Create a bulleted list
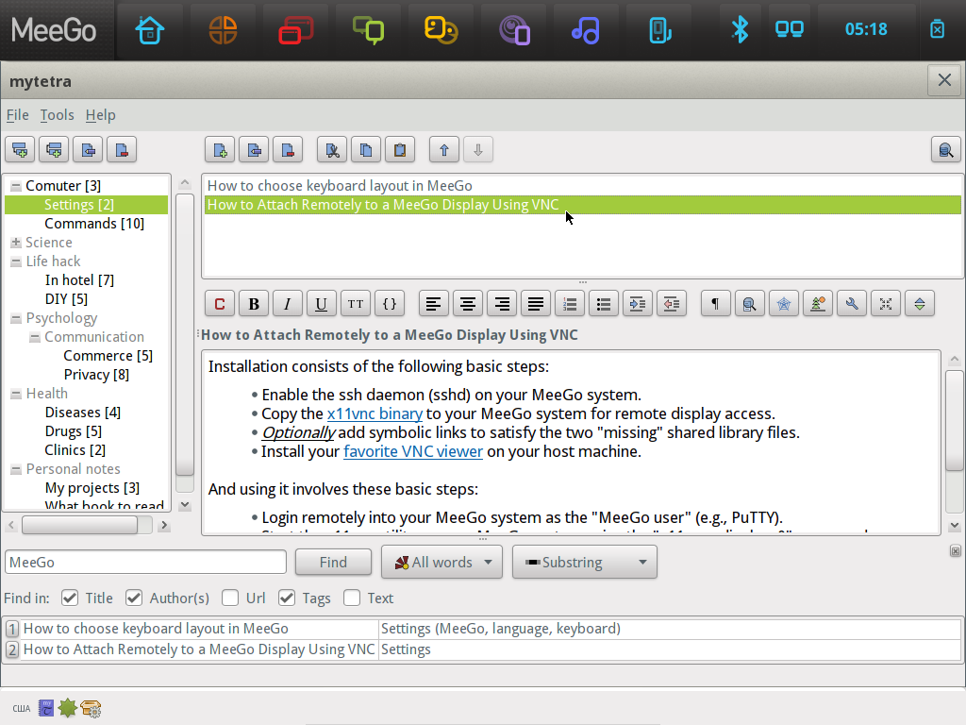Image resolution: width=966 pixels, height=725 pixels. point(604,303)
